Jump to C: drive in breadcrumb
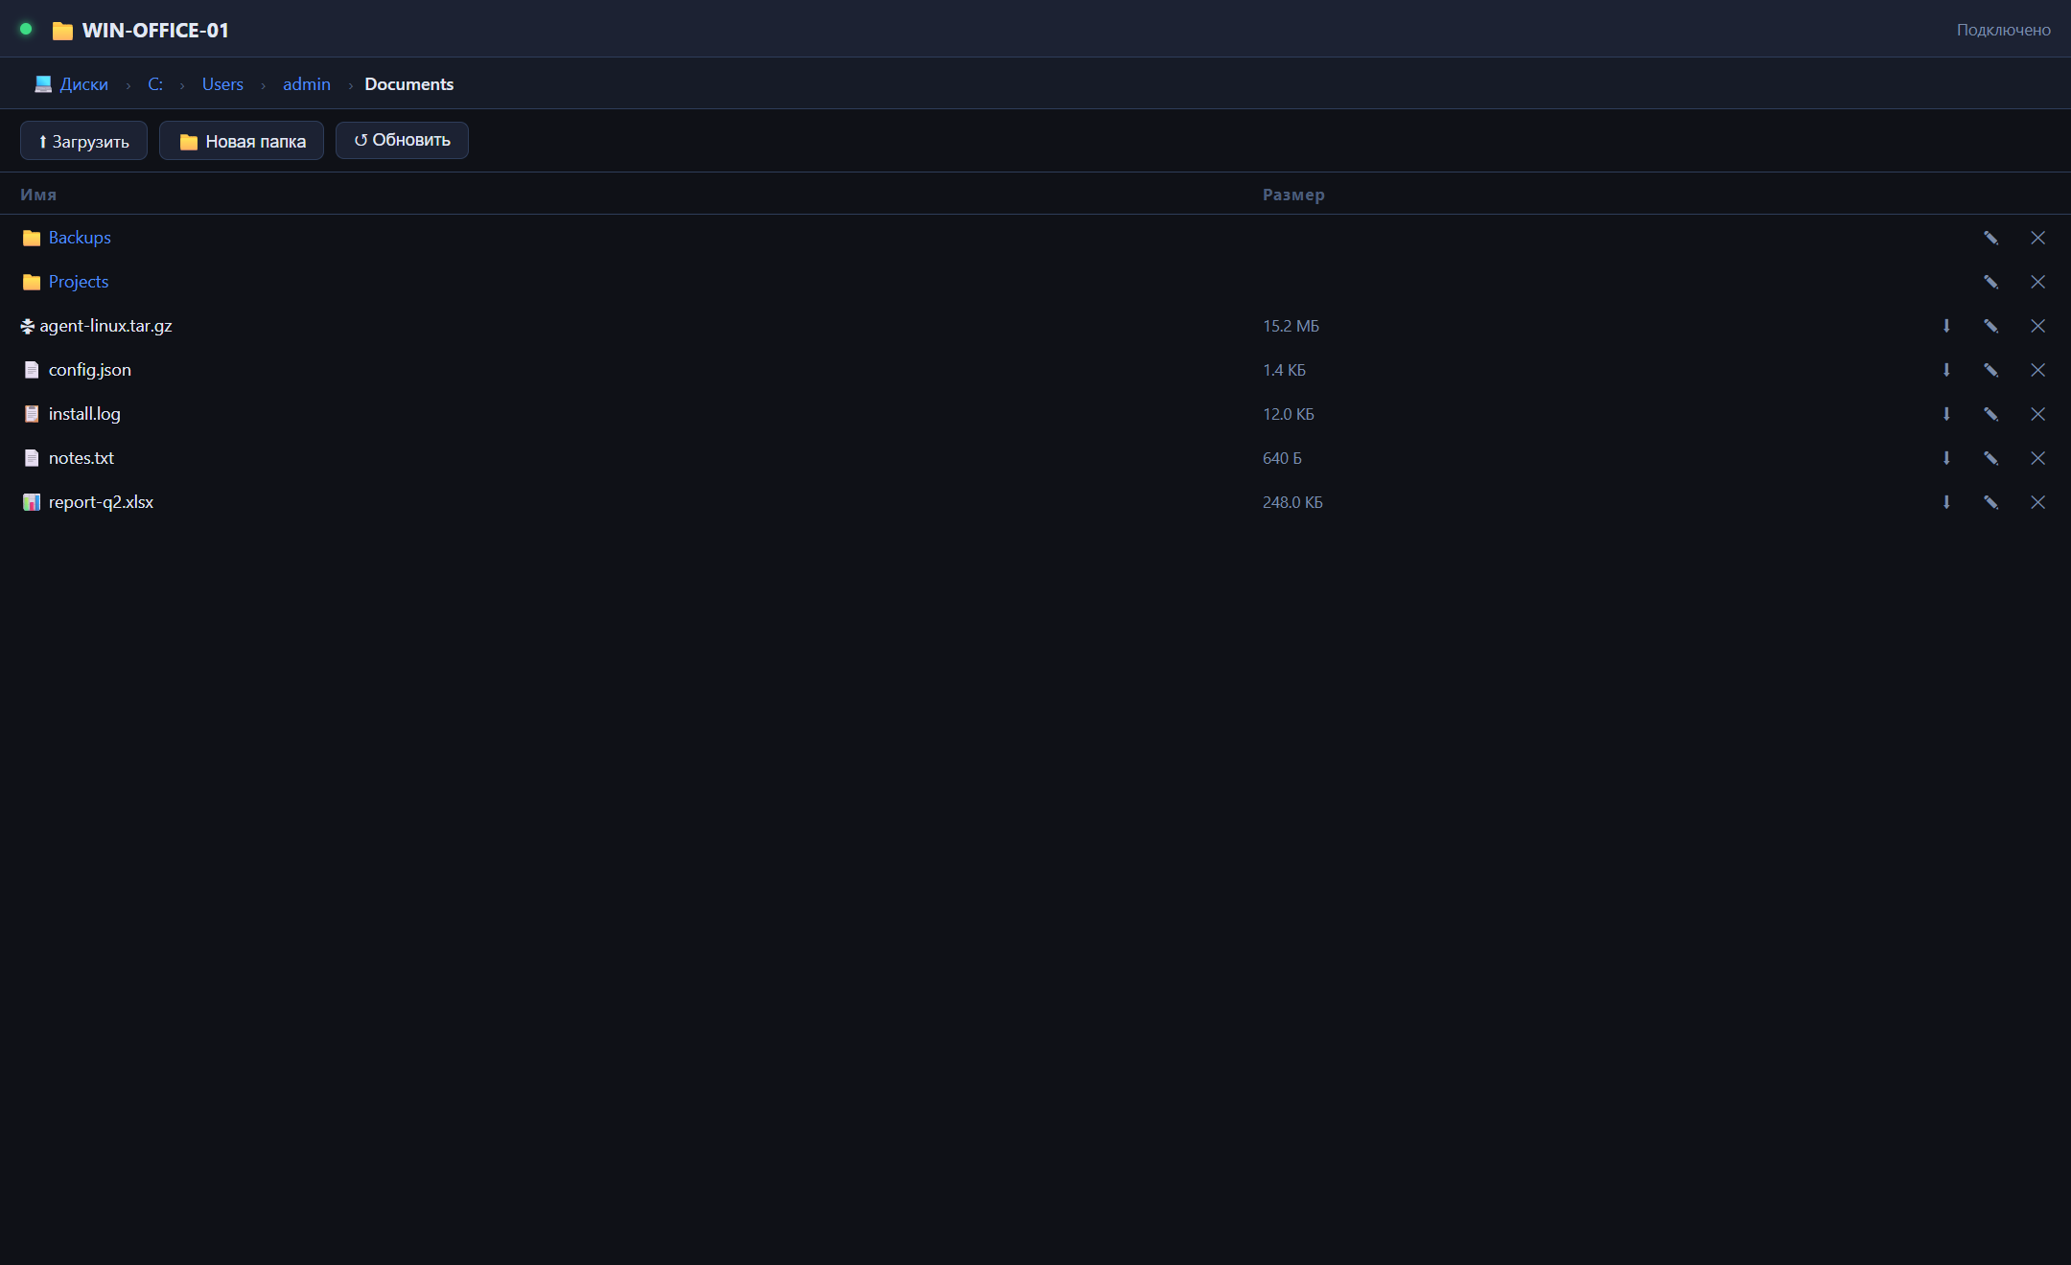This screenshot has height=1265, width=2071. (x=155, y=84)
